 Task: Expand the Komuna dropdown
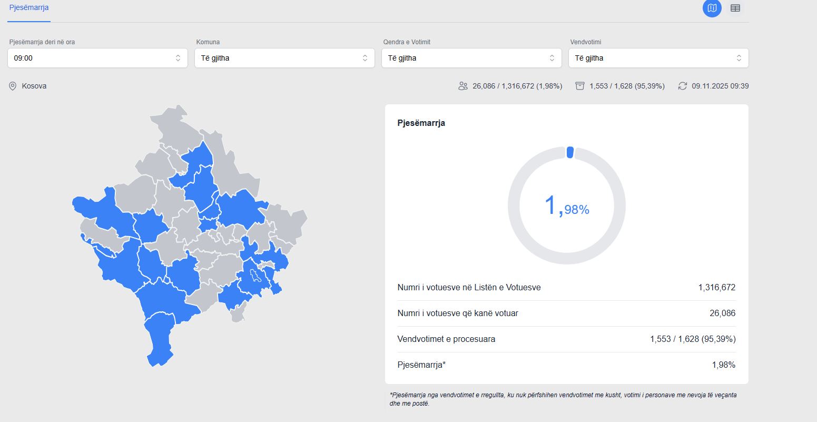point(284,58)
